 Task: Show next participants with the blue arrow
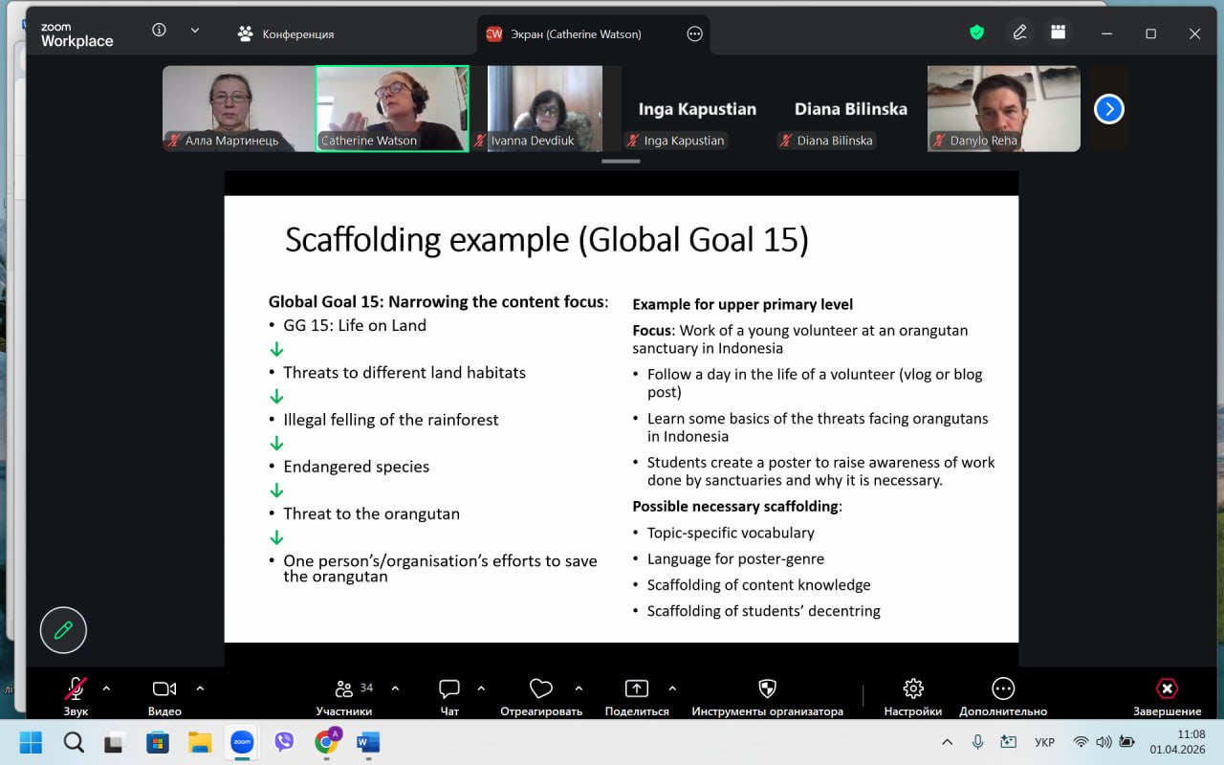pyautogui.click(x=1108, y=109)
